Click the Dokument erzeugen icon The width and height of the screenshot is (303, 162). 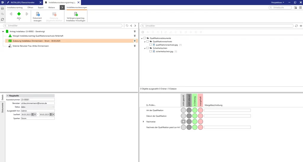(x=38, y=14)
